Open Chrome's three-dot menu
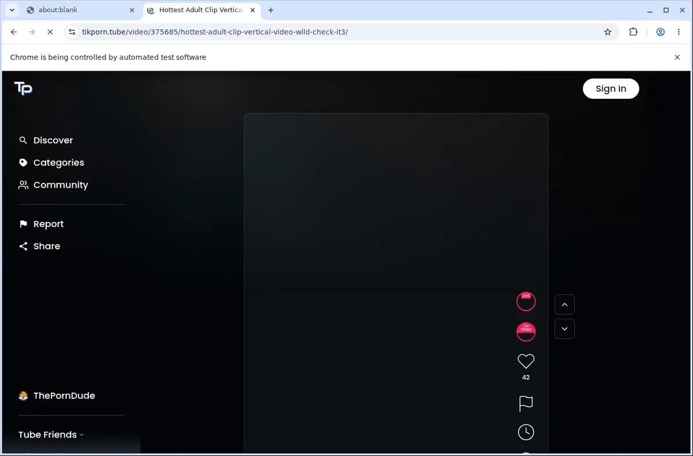 click(679, 32)
